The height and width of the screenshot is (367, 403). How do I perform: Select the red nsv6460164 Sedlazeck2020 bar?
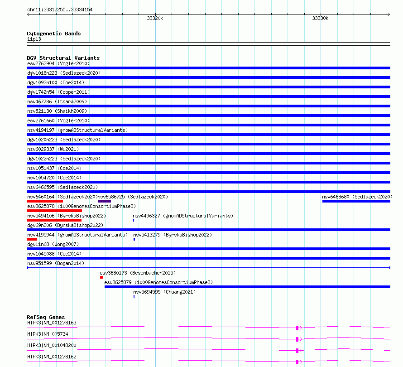pyautogui.click(x=45, y=201)
